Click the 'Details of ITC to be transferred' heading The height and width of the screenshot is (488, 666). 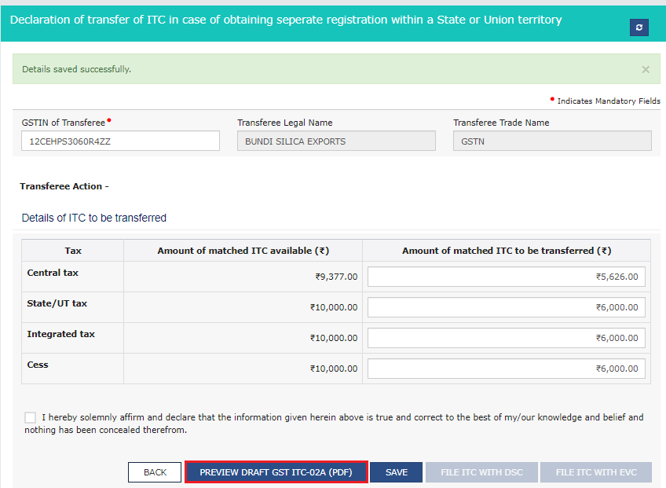point(94,218)
